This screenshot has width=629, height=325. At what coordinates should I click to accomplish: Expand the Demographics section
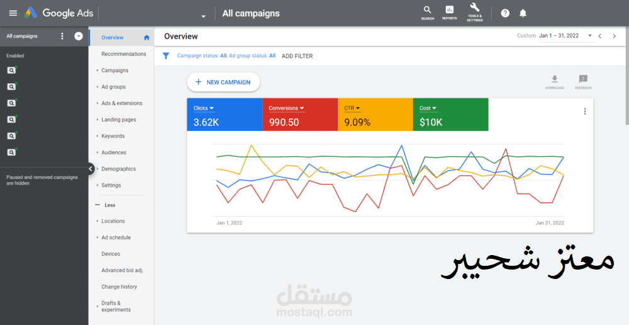[97, 169]
